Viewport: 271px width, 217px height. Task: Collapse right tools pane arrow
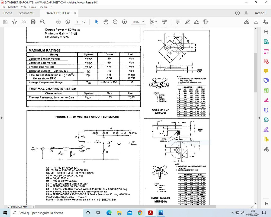[x=259, y=118]
